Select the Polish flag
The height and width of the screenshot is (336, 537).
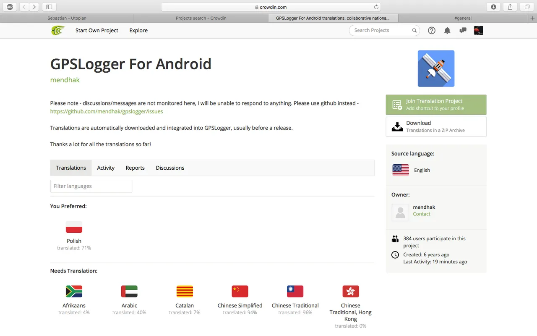(74, 227)
